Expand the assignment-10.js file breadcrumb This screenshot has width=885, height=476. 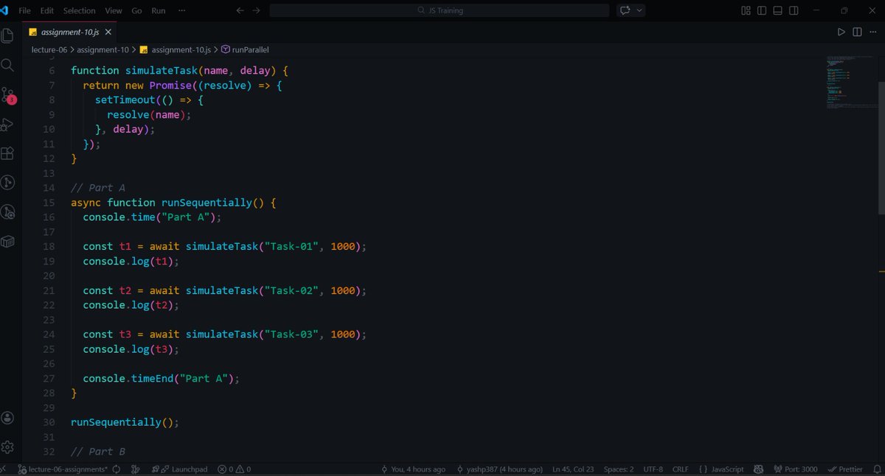tap(176, 50)
